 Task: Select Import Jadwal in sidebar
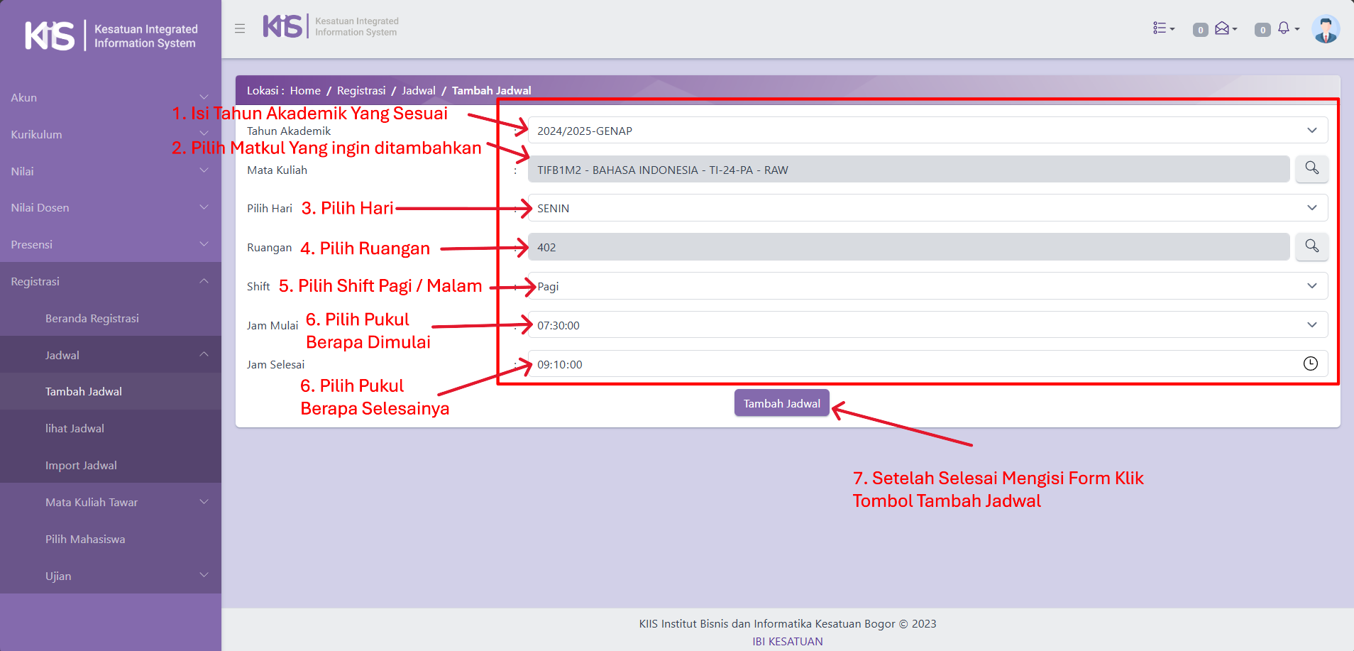[x=81, y=465]
